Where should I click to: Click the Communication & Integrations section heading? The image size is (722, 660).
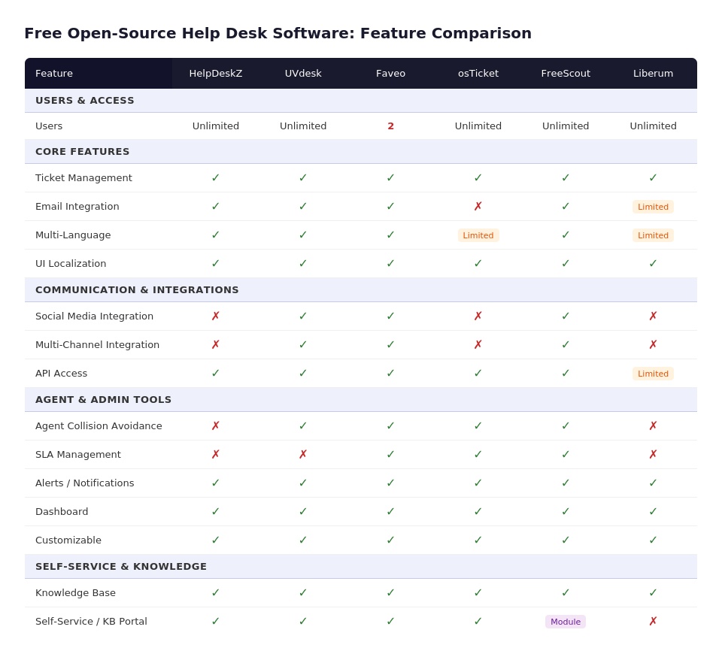(x=137, y=289)
